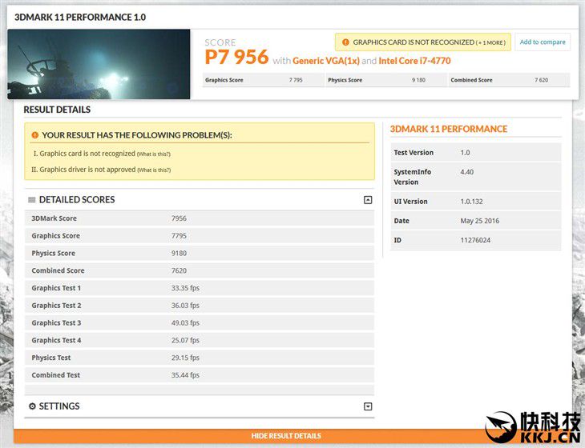Viewport: 585px width, 448px height.
Task: Click Graphics Test 3 value 49.03 fps
Action: click(x=185, y=323)
